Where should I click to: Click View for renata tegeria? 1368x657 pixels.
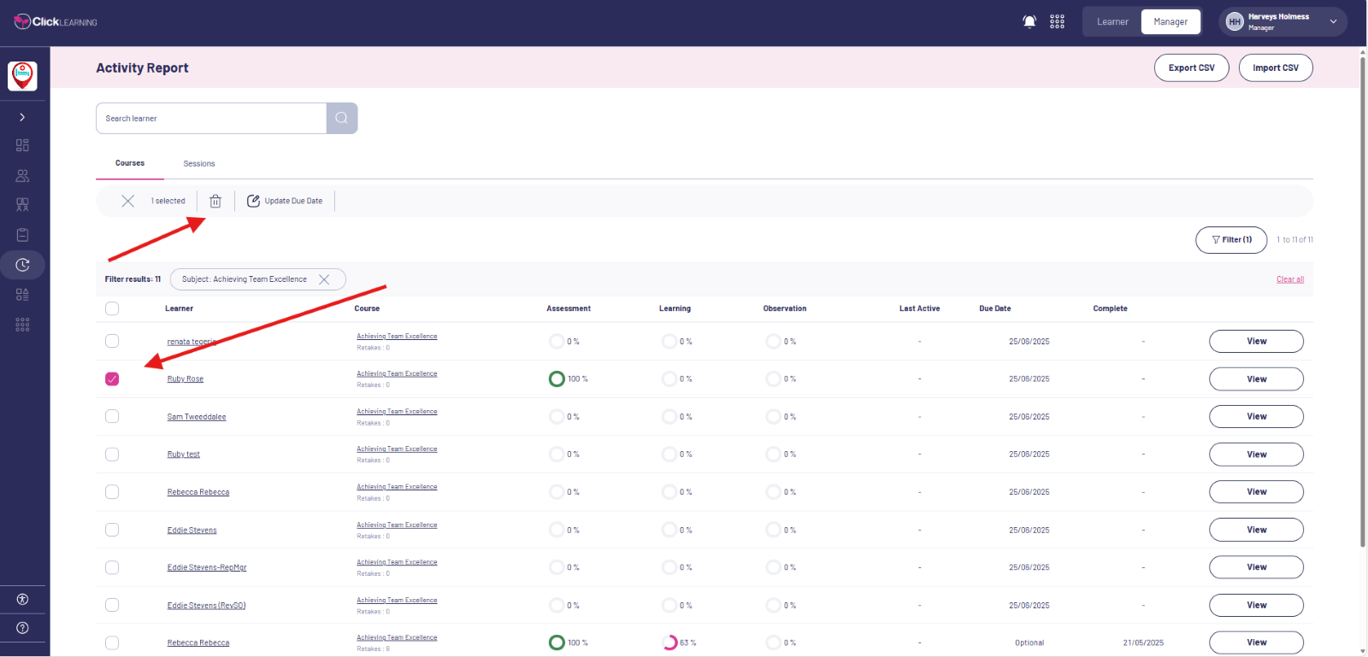point(1256,341)
